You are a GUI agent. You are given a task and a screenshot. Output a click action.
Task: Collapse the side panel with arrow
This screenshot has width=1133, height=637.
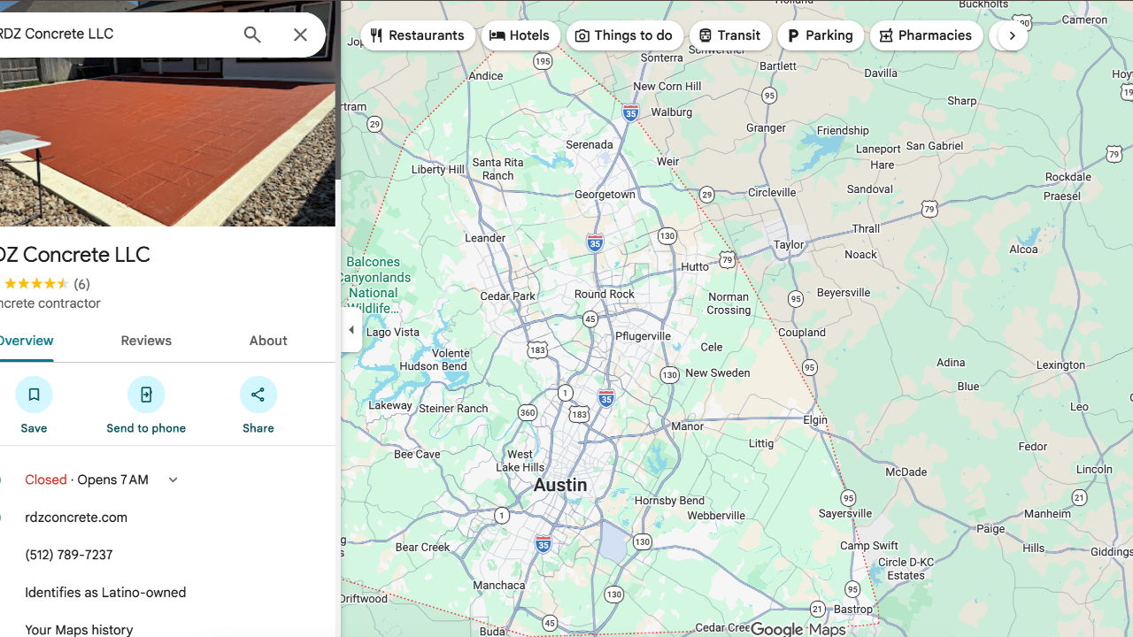point(351,330)
